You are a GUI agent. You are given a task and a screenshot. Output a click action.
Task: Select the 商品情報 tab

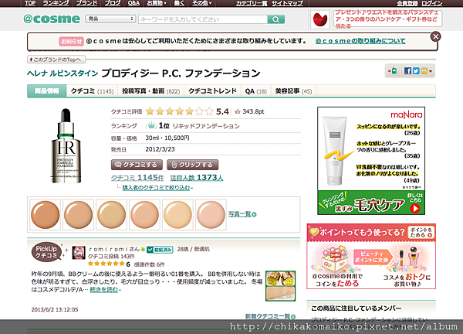[x=46, y=90]
